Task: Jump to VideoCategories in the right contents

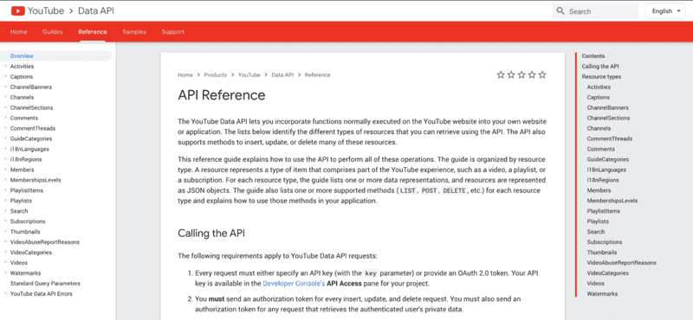Action: tap(608, 273)
